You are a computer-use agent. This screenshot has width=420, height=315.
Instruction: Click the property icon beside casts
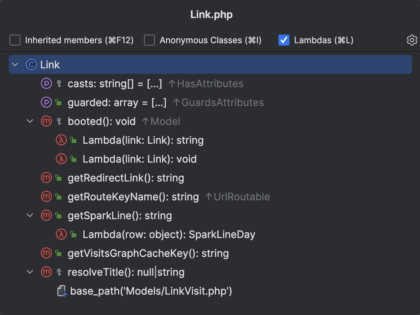coord(46,83)
